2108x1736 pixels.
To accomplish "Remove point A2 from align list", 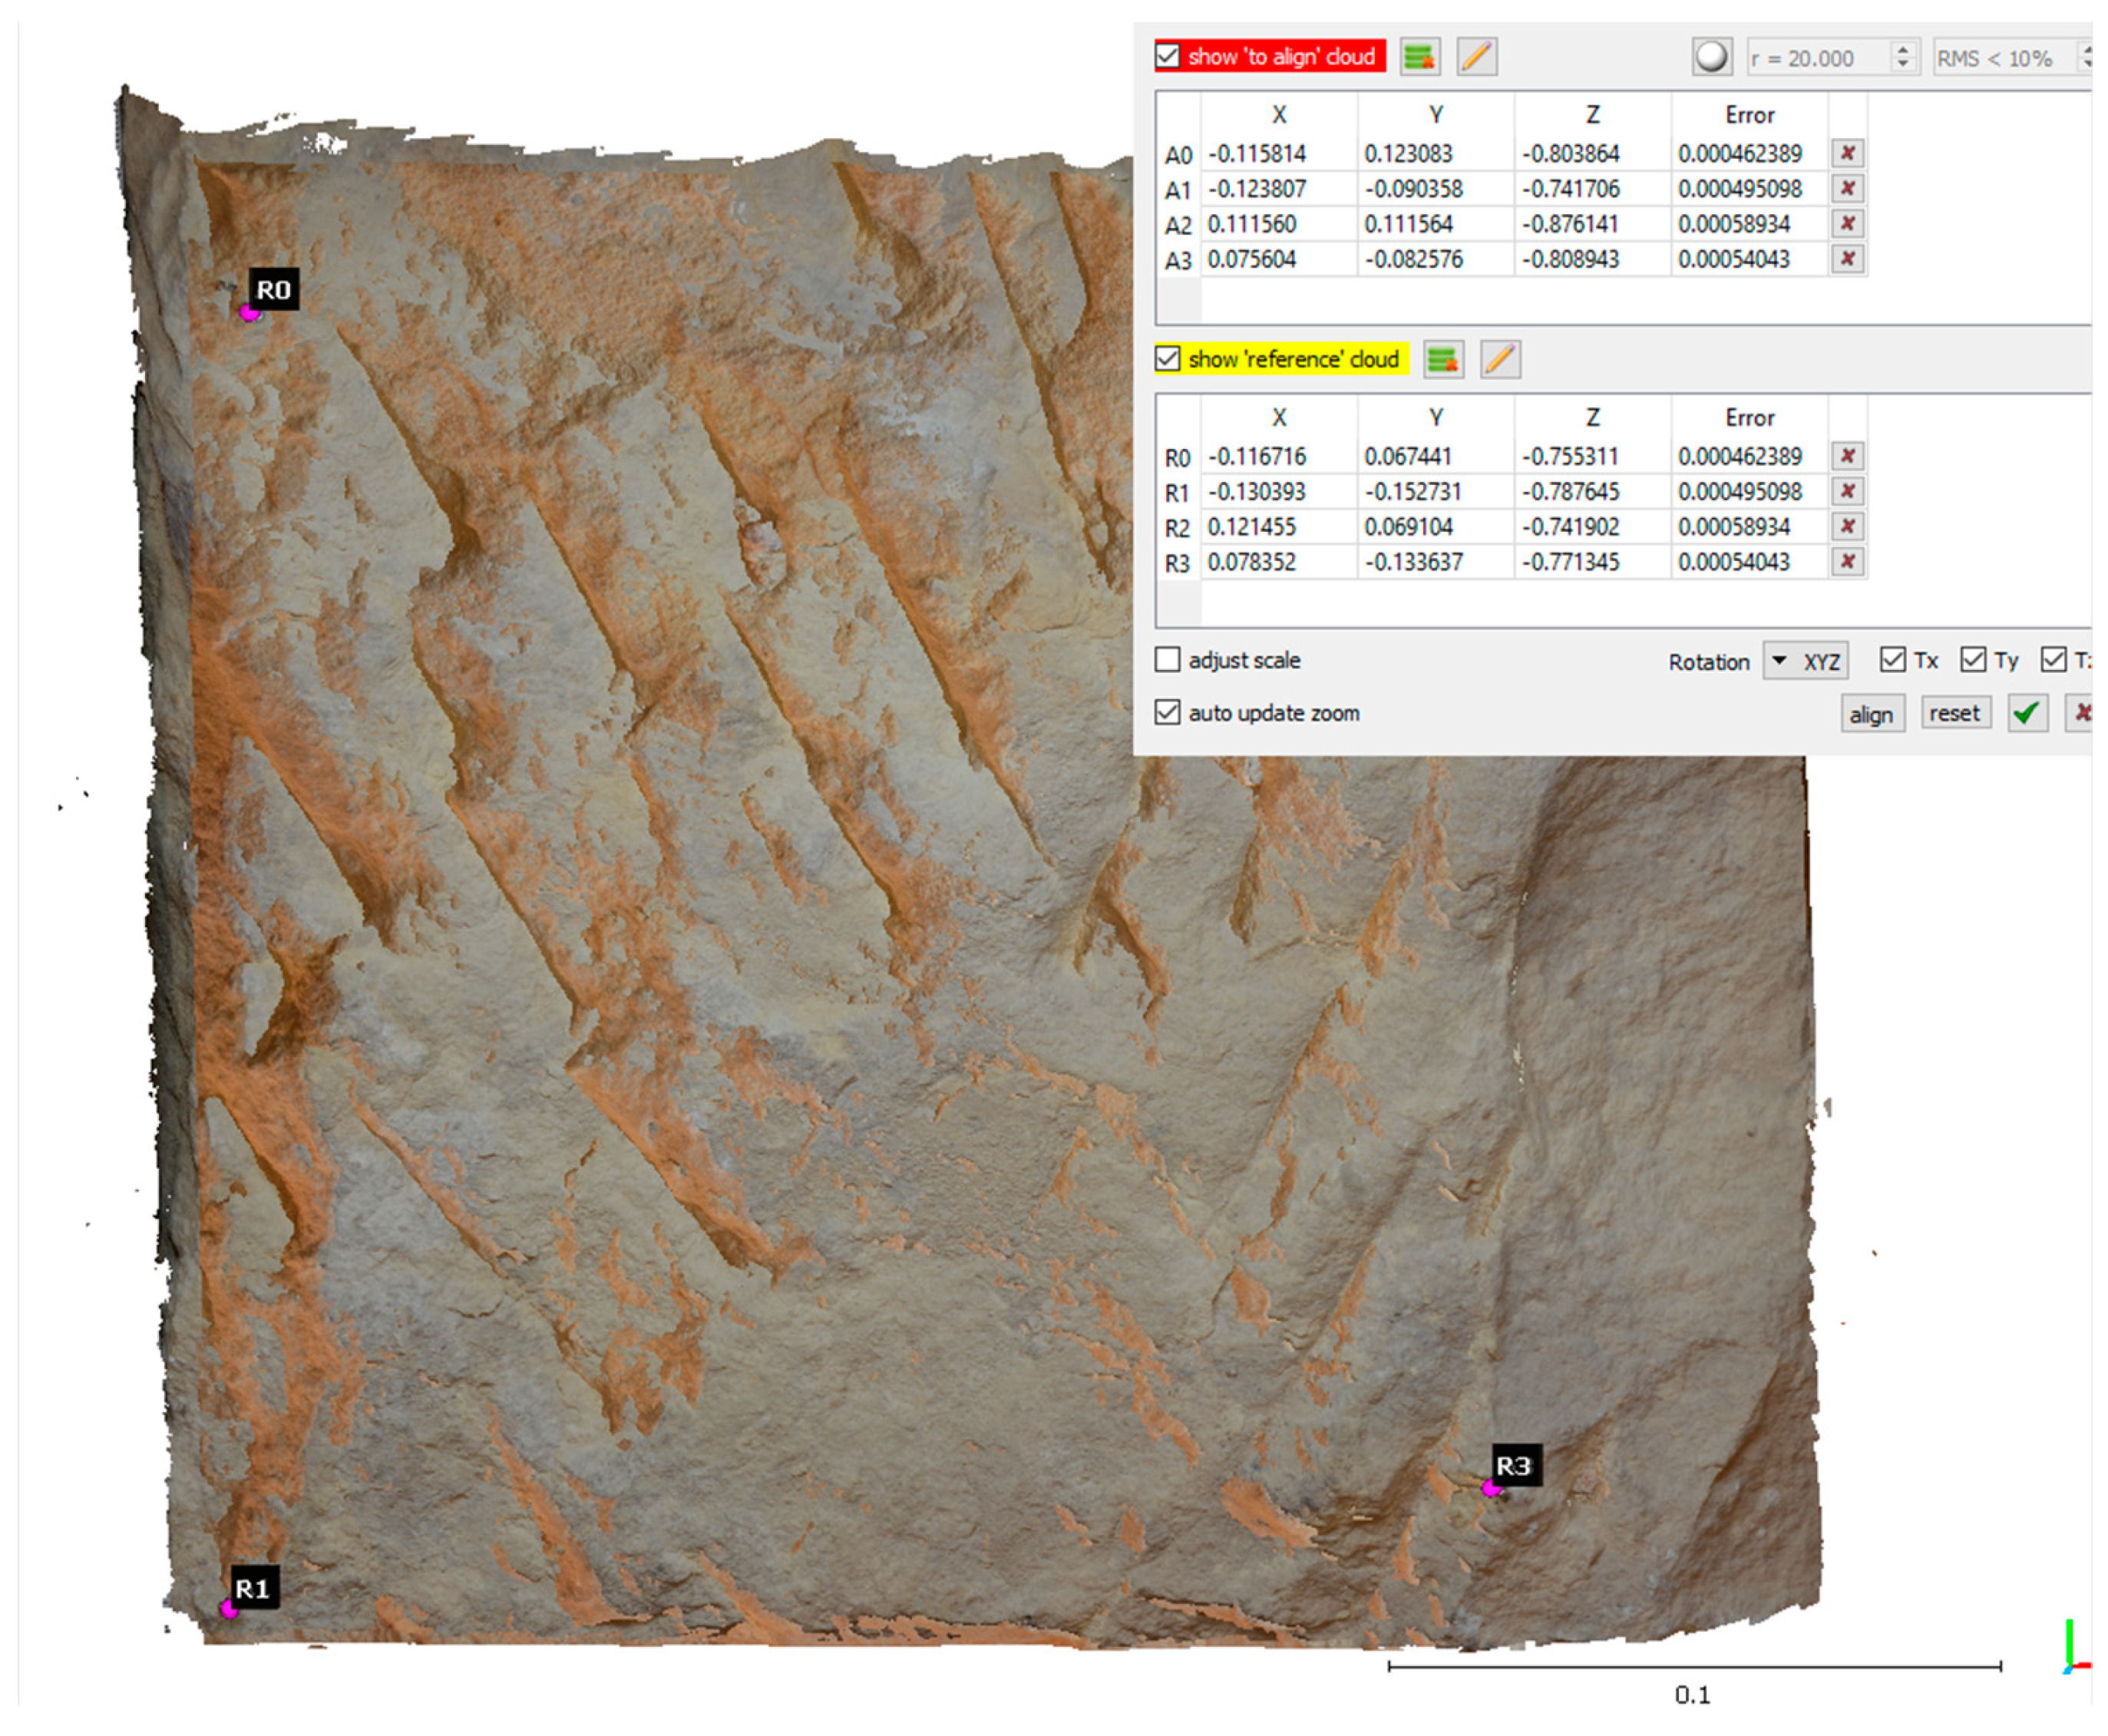I will 1847,224.
